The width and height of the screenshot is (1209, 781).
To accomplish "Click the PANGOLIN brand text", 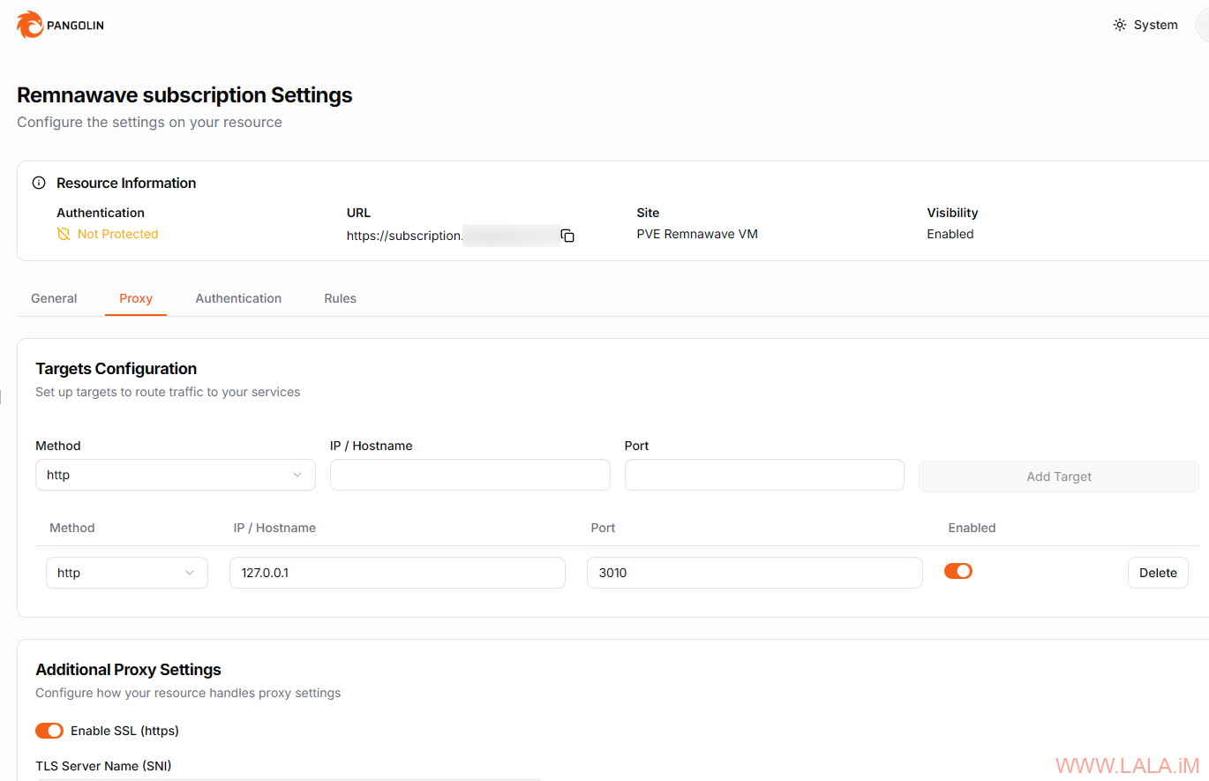I will [75, 26].
